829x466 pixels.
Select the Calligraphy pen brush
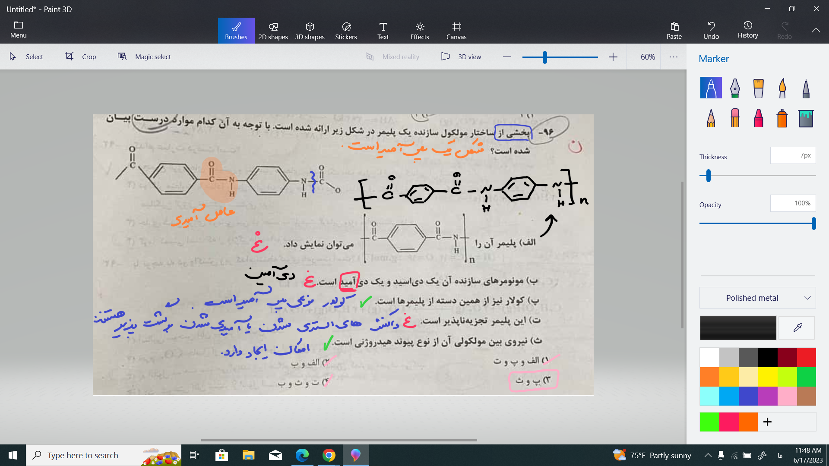coord(735,88)
